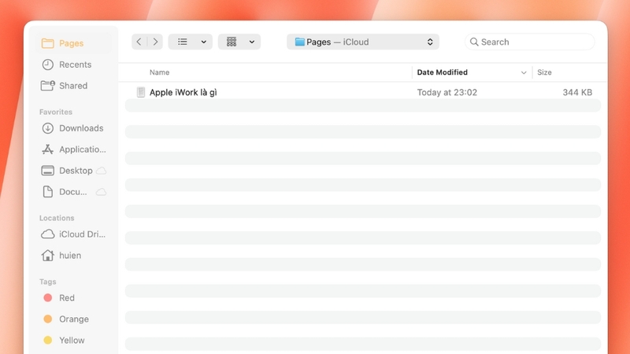Sort by the Name column header
This screenshot has height=354, width=630.
point(160,72)
